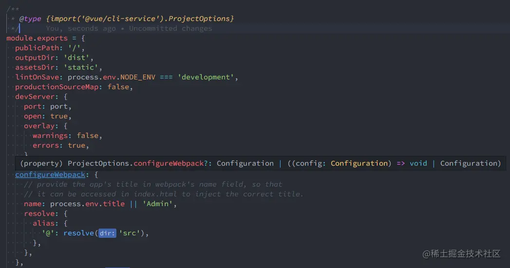Click the 'Uncommitted changes' blame annotation
The width and height of the screenshot is (510, 268).
pos(170,28)
